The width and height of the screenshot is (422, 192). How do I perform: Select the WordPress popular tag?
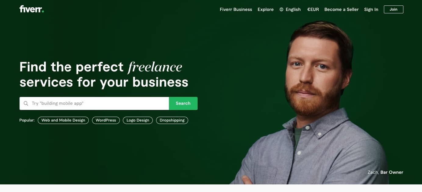coord(106,120)
